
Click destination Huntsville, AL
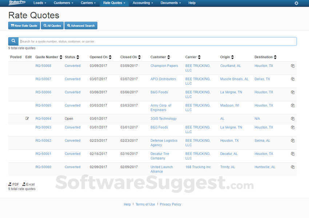pos(265,167)
